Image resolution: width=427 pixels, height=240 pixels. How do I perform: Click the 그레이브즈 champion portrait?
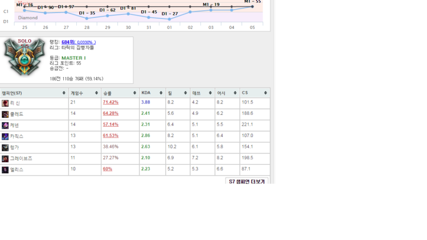pyautogui.click(x=5, y=159)
